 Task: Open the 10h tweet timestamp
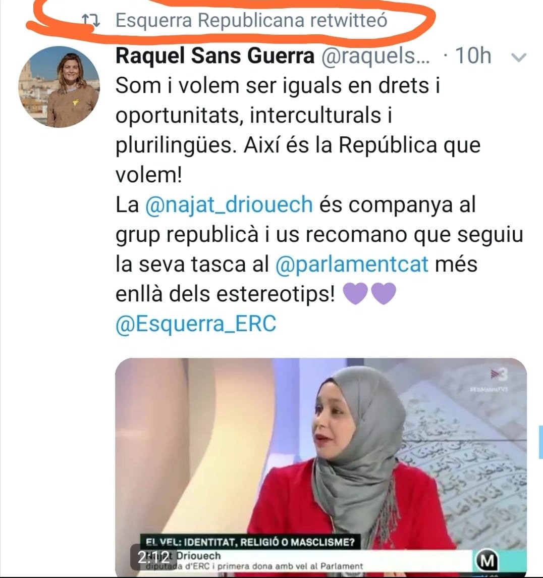click(473, 56)
